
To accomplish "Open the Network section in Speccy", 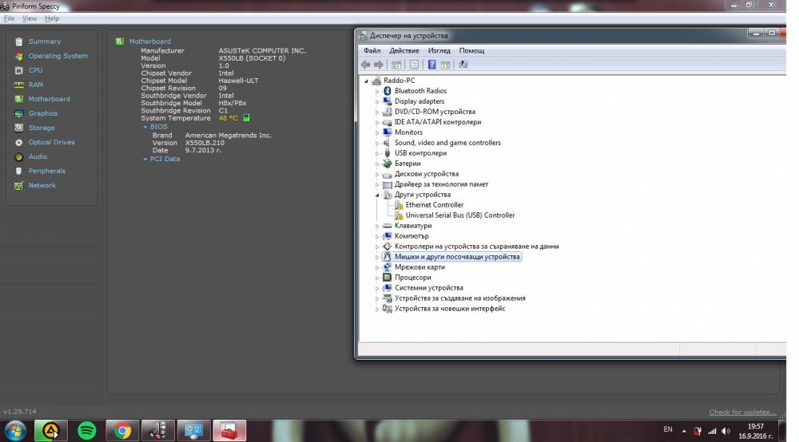I will [x=42, y=186].
